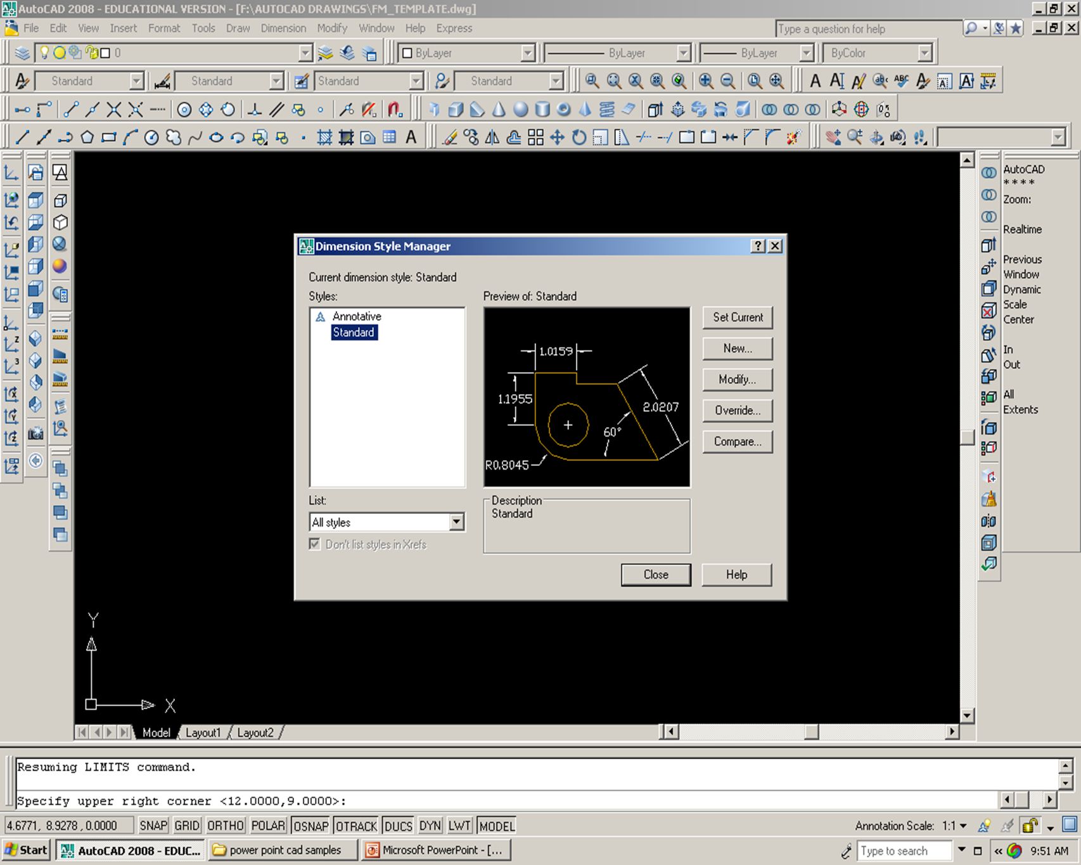The height and width of the screenshot is (865, 1081).
Task: Click the Spell Check ABC icon
Action: point(901,80)
